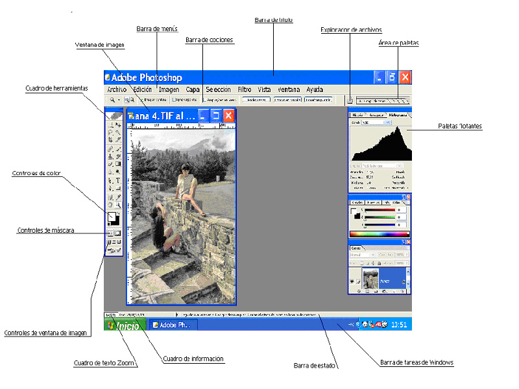Select the Eraser tool

click(x=110, y=162)
